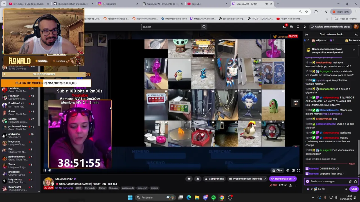The width and height of the screenshot is (360, 202).
Task: Open File Explorer from the taskbar
Action: click(197, 198)
